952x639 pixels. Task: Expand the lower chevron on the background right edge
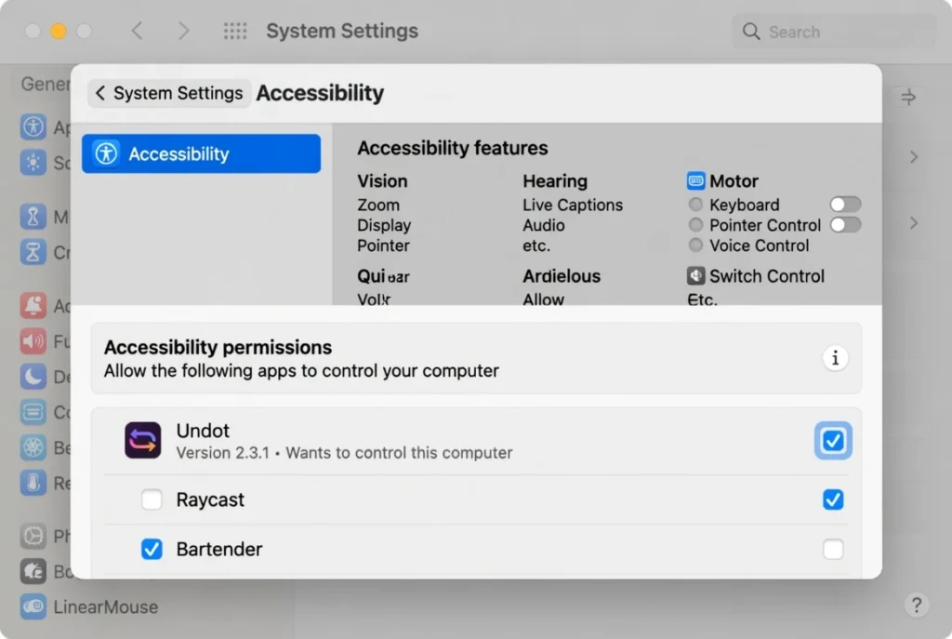(914, 223)
